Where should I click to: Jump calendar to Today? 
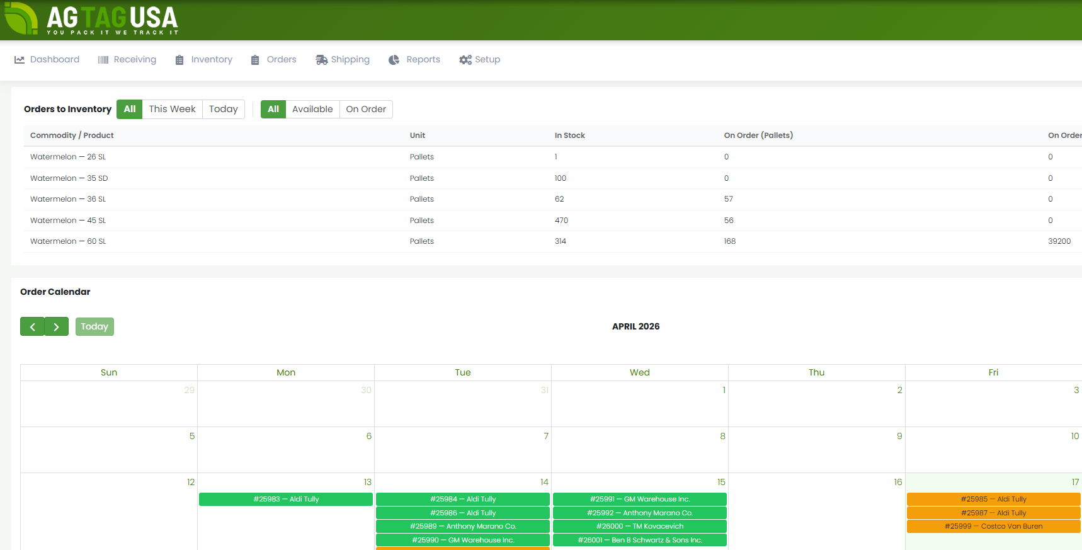click(94, 326)
